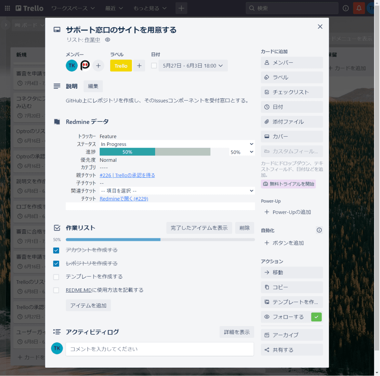Click the yellow Trello label
This screenshot has height=376, width=380.
121,66
